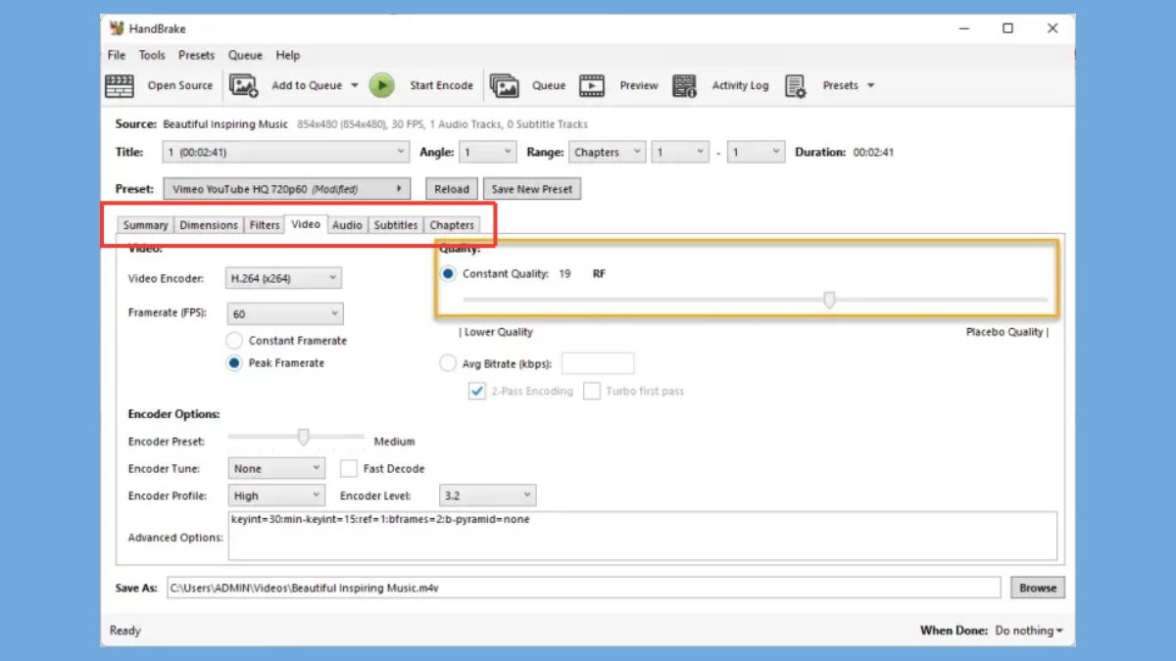Click the Ready status bar text
This screenshot has height=661, width=1176.
click(x=125, y=631)
